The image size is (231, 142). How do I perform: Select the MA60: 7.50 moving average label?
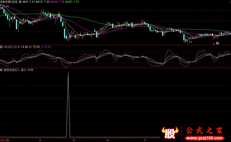(72, 2)
